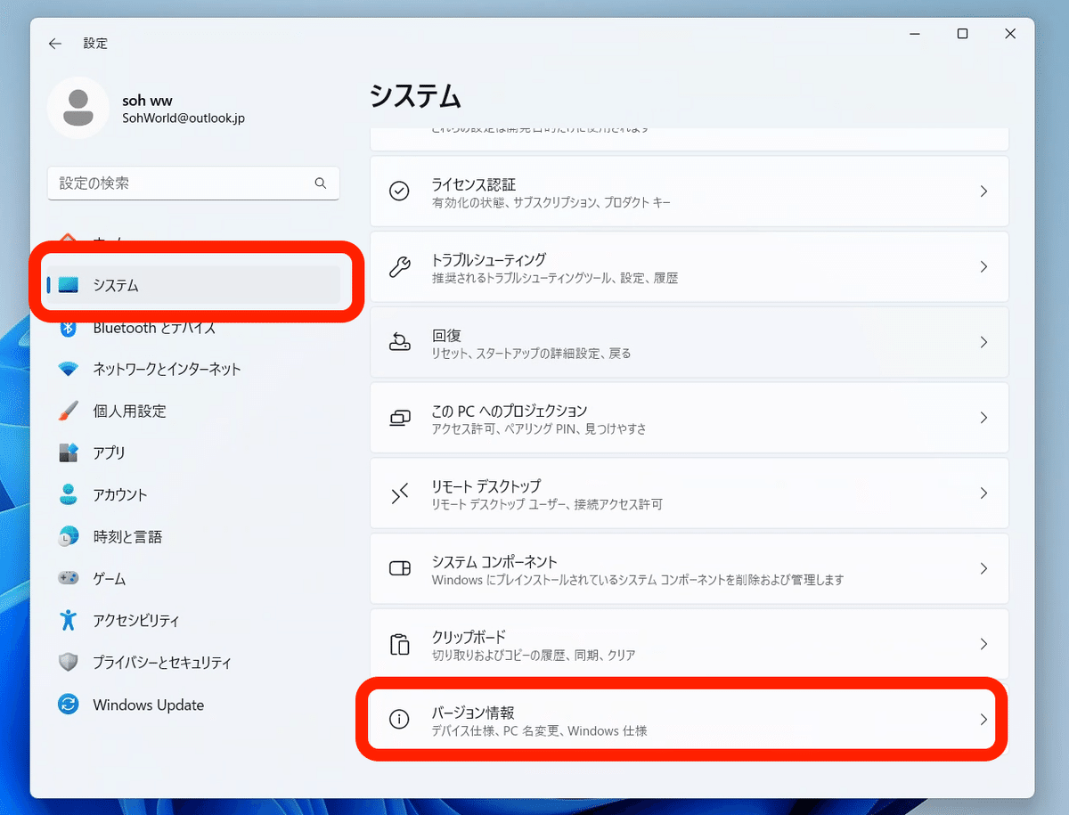The image size is (1069, 815).
Task: Expand システム コンポーネント row chevron
Action: pyautogui.click(x=983, y=568)
